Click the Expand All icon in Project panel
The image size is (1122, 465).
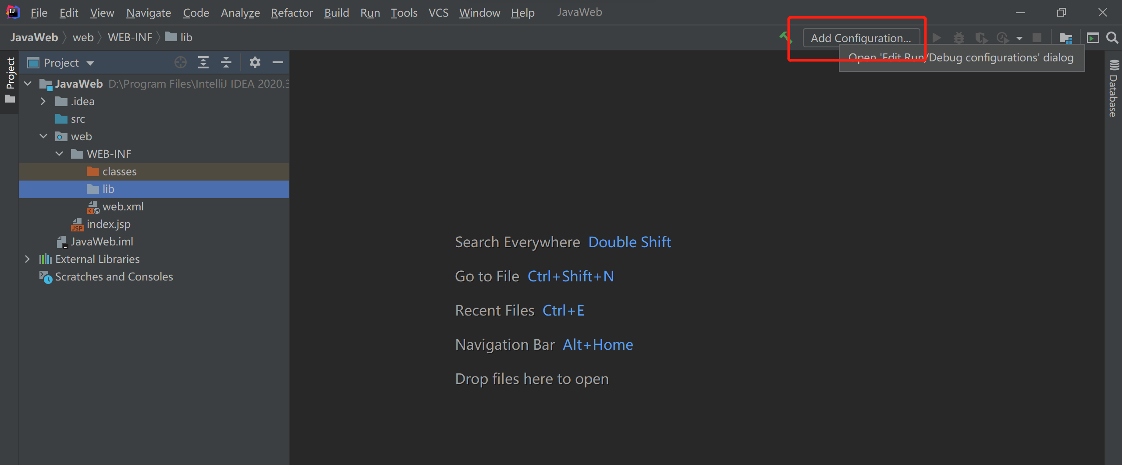(x=203, y=63)
